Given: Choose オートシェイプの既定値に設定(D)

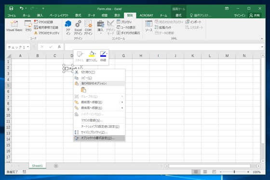Looking at the screenshot, I should (x=99, y=127).
